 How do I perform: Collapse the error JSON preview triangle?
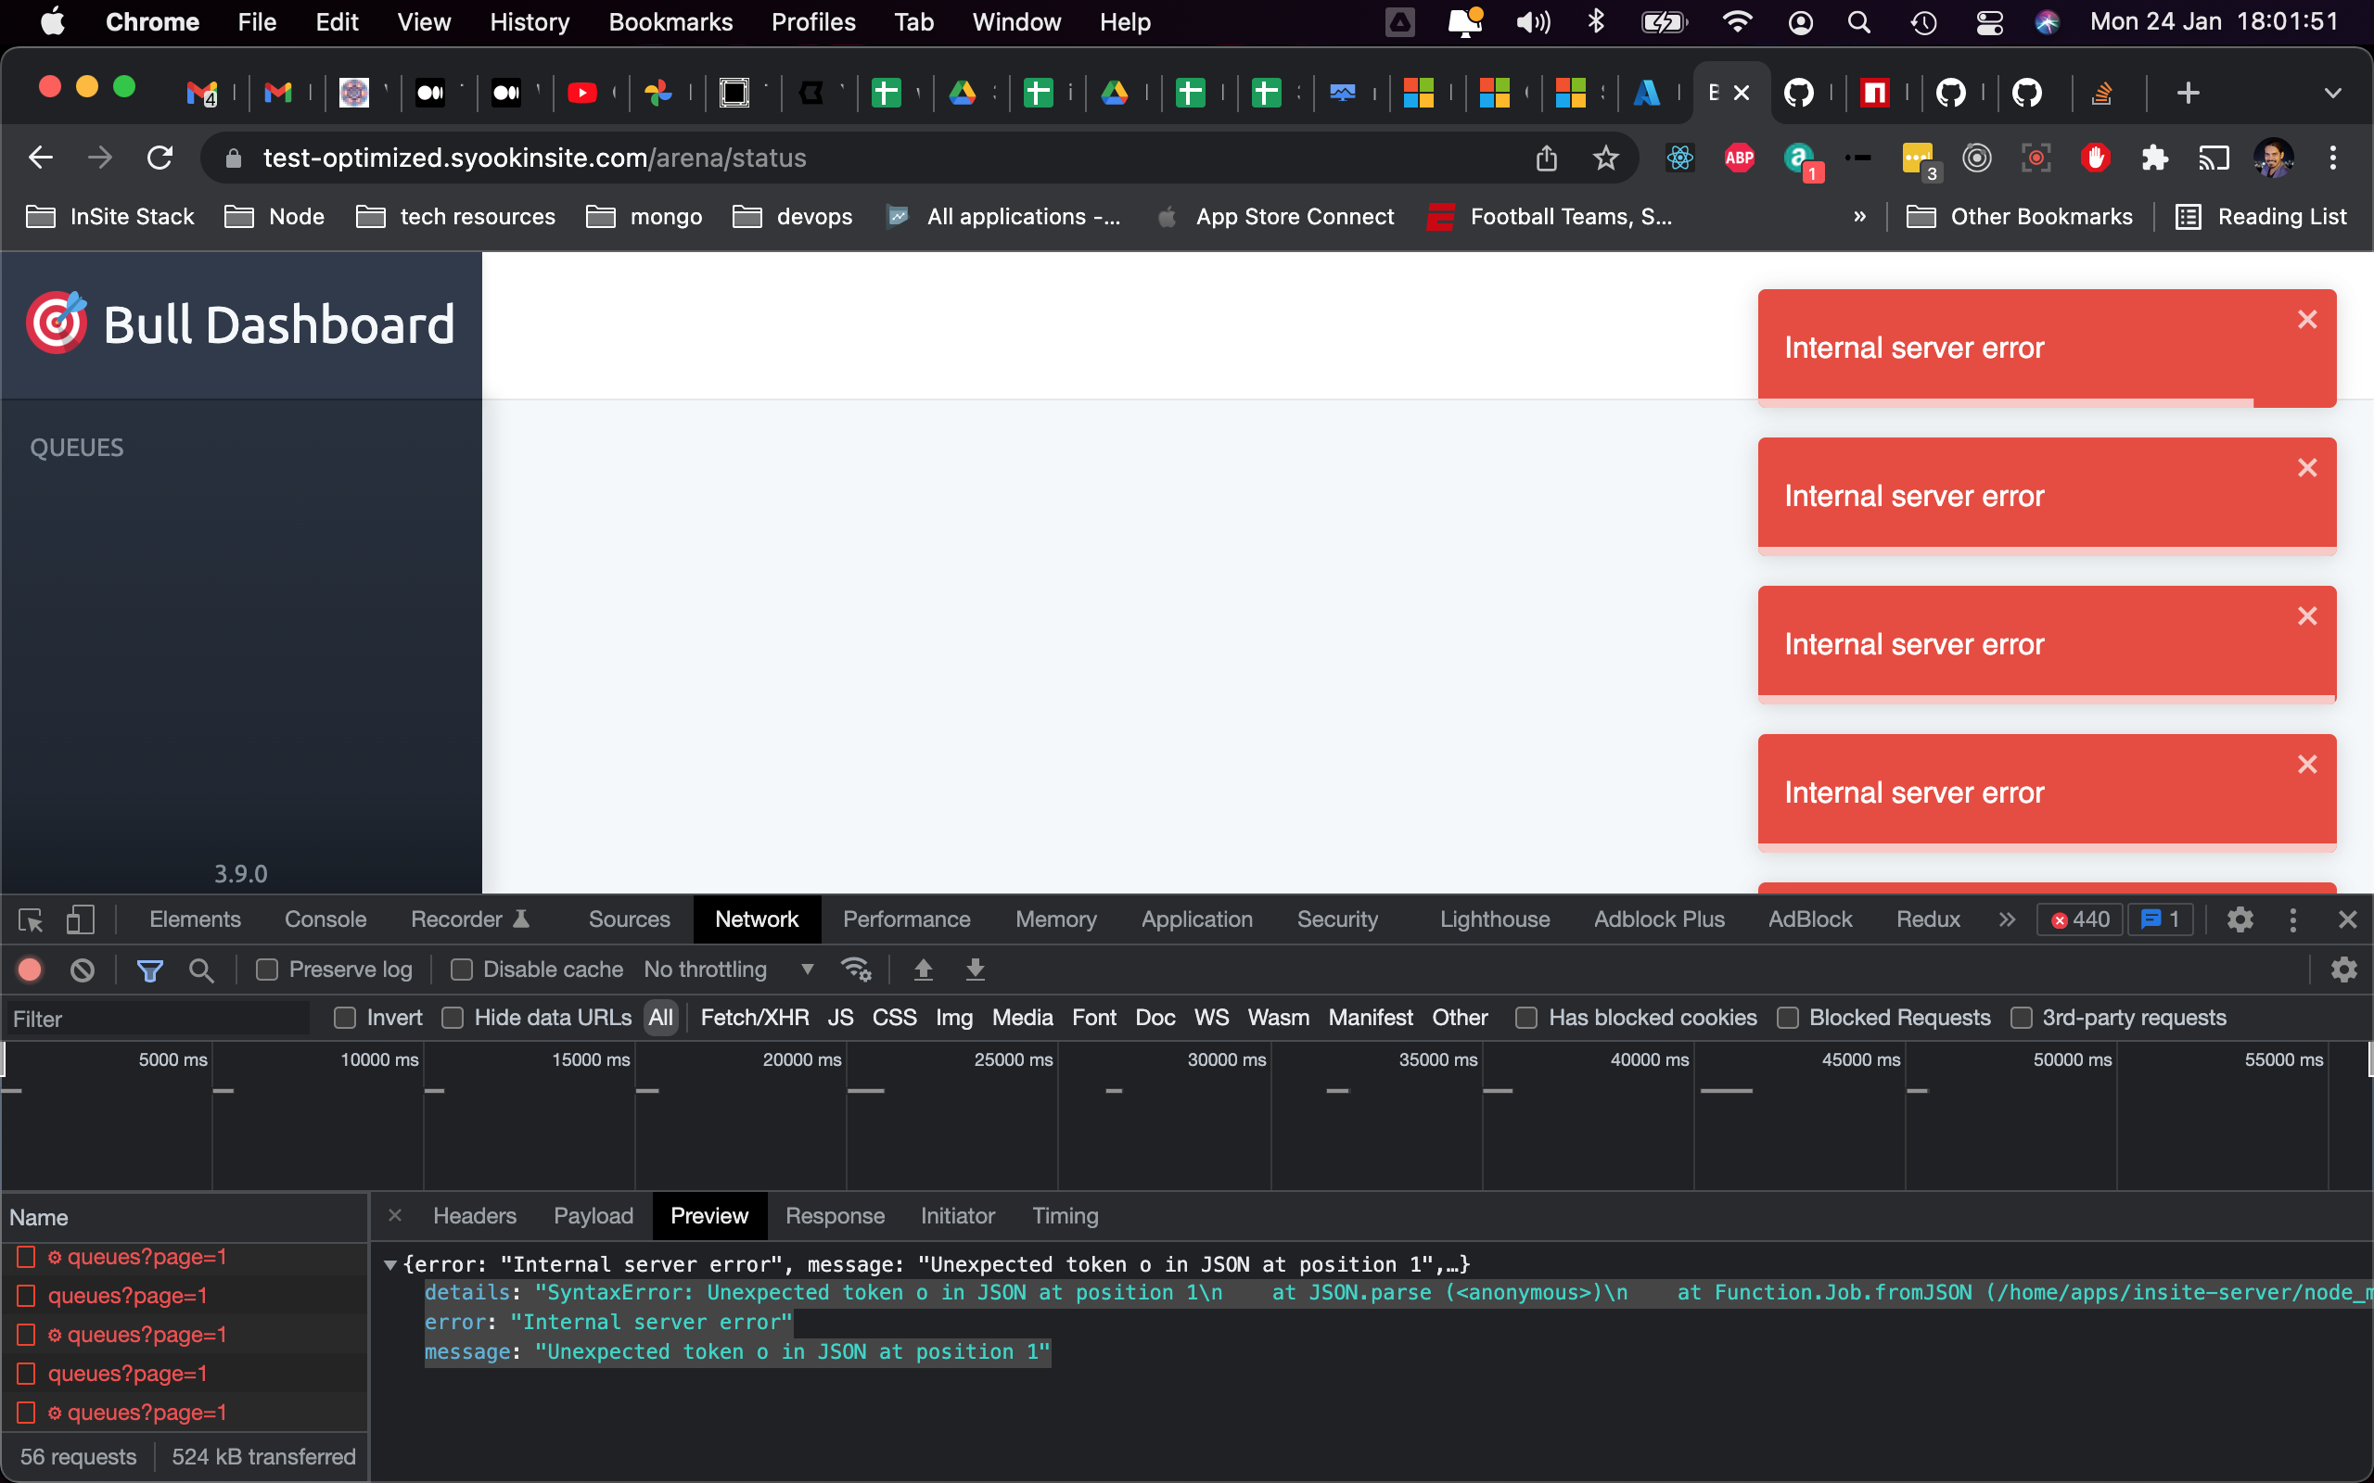(391, 1264)
